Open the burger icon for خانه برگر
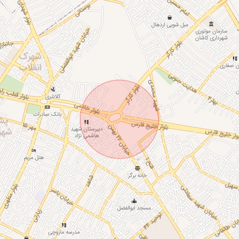The width and height of the screenshot is (239, 239). point(137,168)
